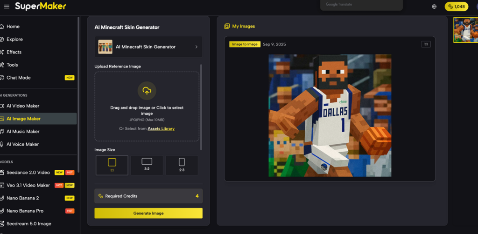The width and height of the screenshot is (478, 234).
Task: Open Explore from the sidebar
Action: [14, 40]
